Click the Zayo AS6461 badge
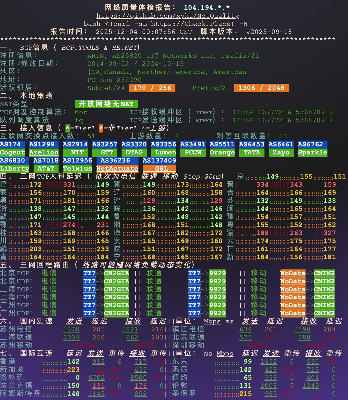This screenshot has width=348, height=400. 281,152
